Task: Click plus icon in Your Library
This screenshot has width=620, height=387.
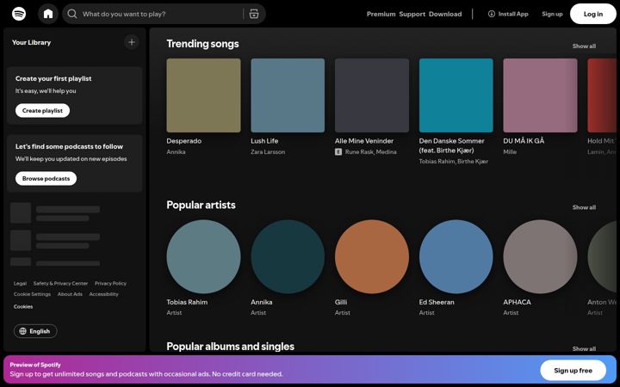Action: [132, 42]
